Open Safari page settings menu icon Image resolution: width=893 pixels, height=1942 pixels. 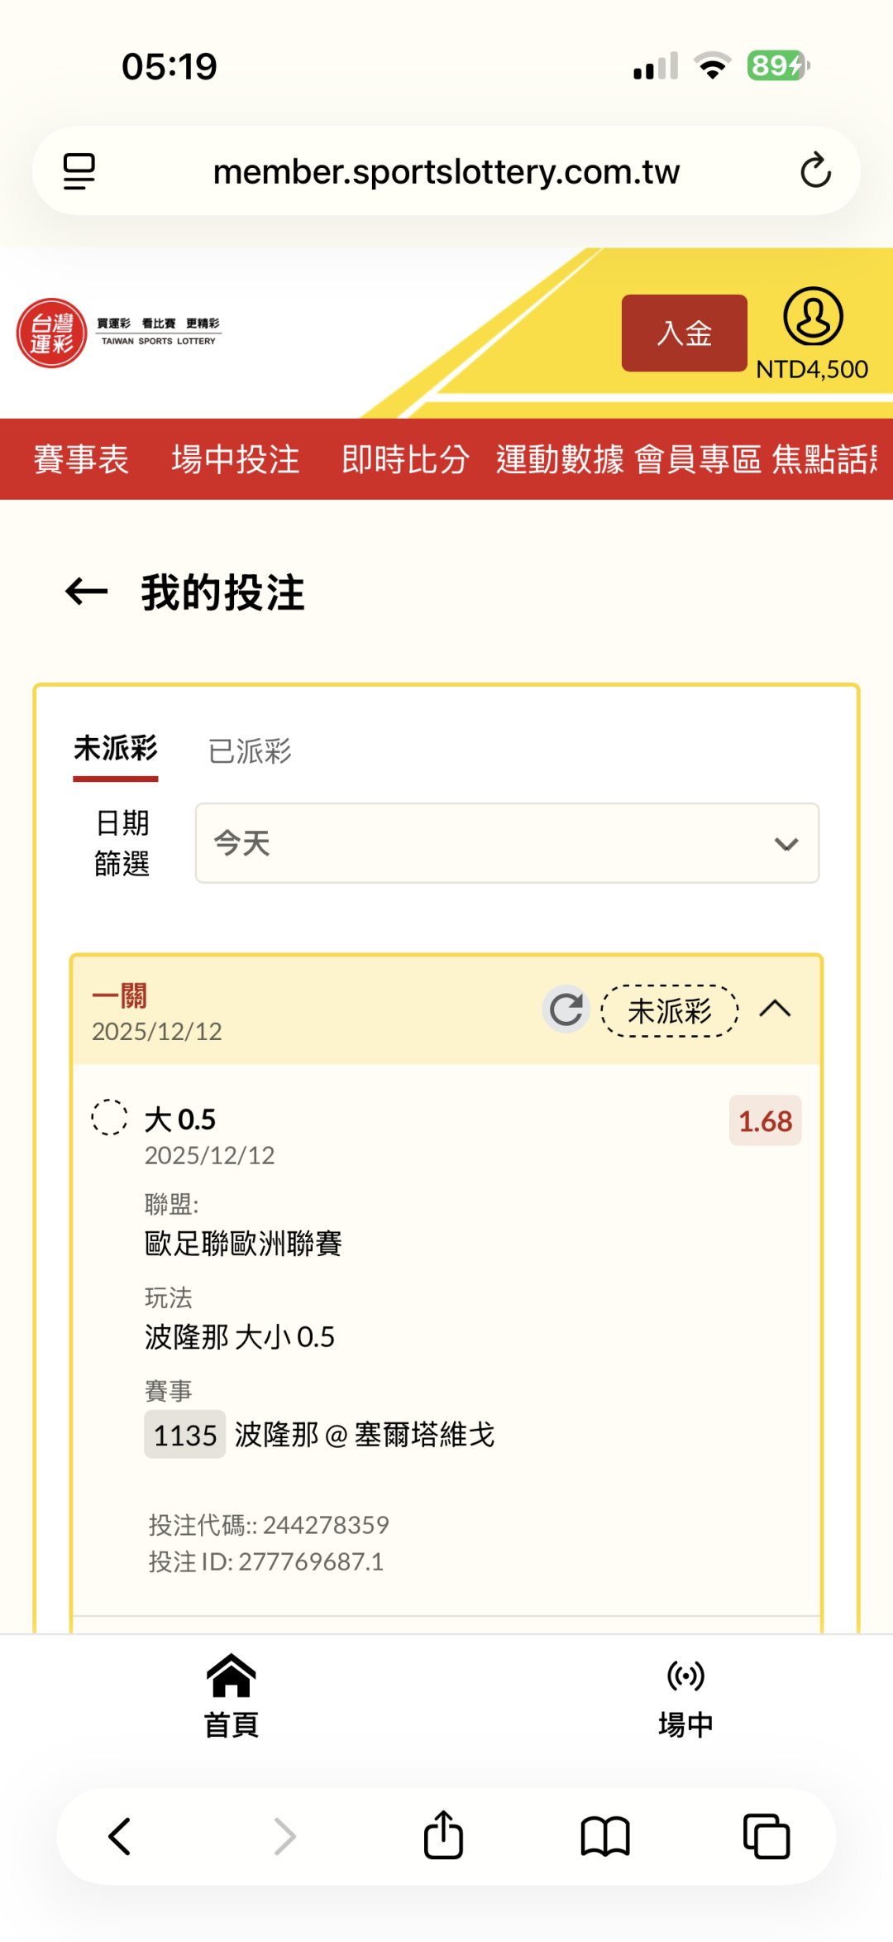click(79, 171)
